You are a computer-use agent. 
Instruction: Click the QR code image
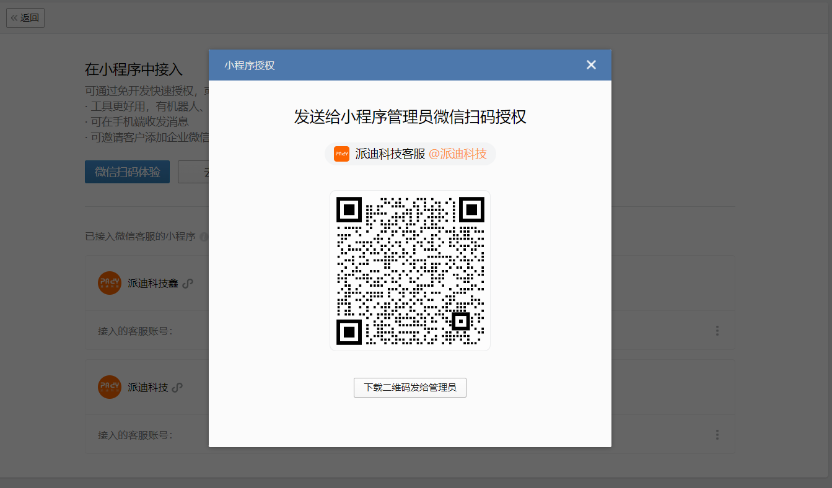[x=409, y=271]
